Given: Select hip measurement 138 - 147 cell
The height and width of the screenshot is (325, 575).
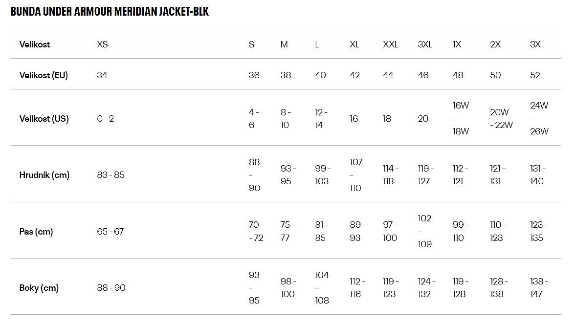Looking at the screenshot, I should [539, 288].
